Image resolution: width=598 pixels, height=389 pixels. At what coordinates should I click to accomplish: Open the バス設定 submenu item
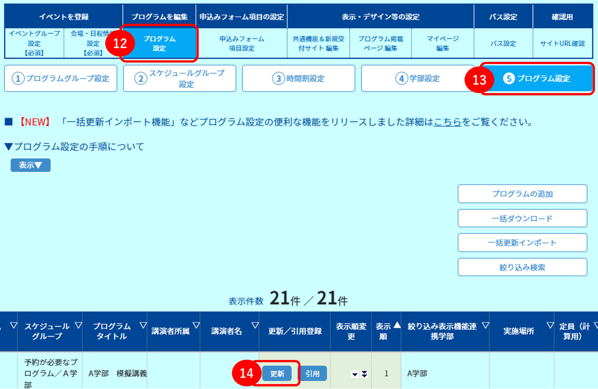coord(503,43)
